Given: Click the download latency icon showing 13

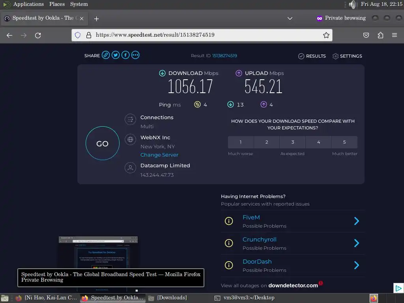Looking at the screenshot, I should 230,104.
